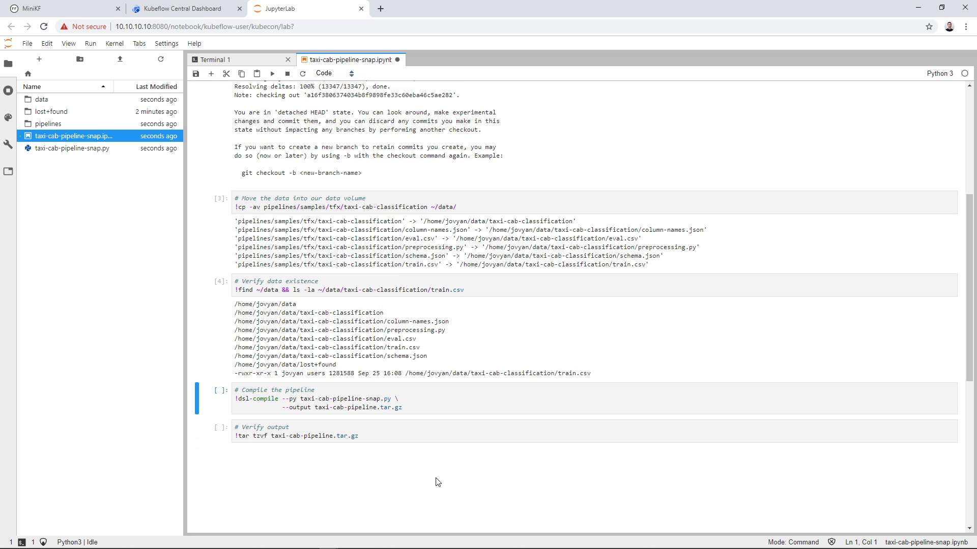Toggle the lost+found folder visibility
Image resolution: width=977 pixels, height=549 pixels.
click(51, 111)
